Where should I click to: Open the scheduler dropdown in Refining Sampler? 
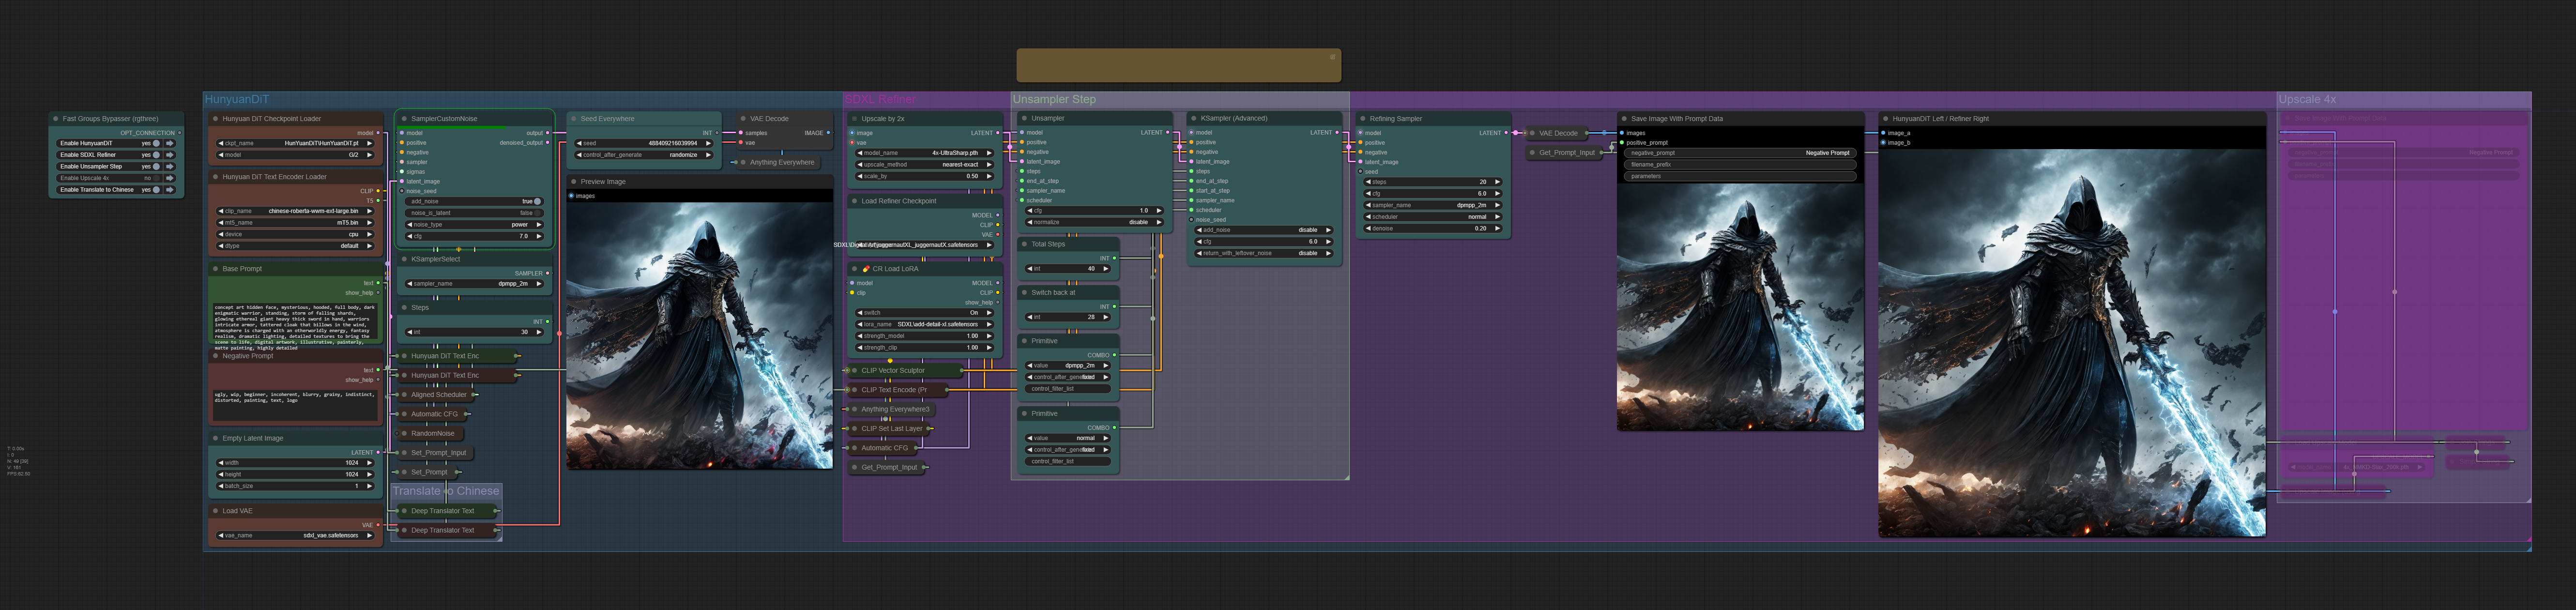tap(1432, 217)
